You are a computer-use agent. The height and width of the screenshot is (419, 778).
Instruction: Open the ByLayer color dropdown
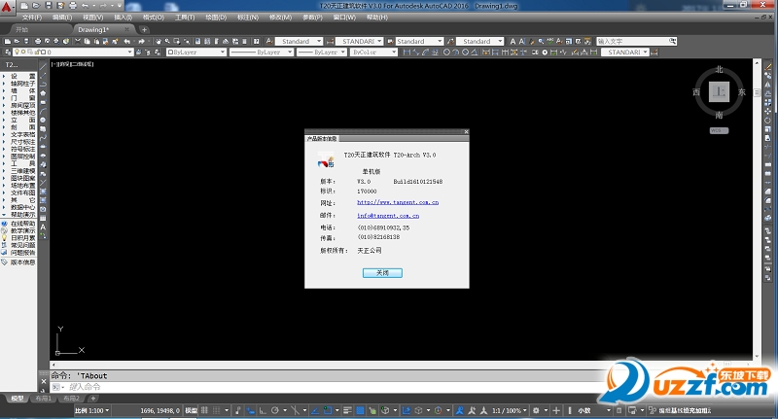pyautogui.click(x=196, y=52)
